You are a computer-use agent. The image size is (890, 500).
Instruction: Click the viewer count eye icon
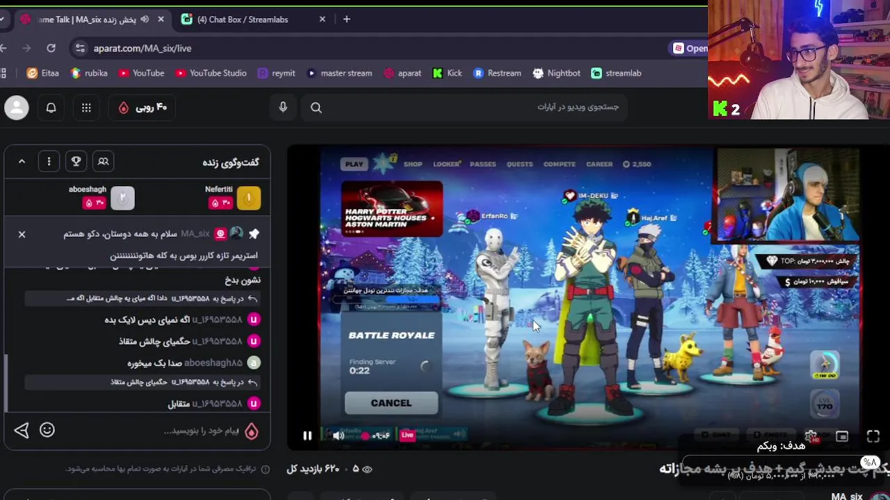[x=367, y=469]
